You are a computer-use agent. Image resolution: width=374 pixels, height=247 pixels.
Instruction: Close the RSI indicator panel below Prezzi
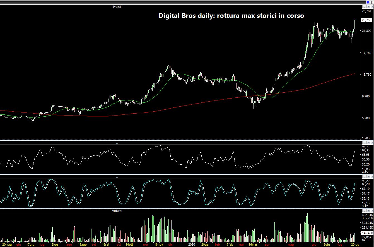tap(372, 143)
